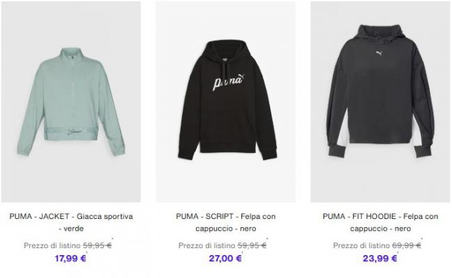Click the struck-through 59,95 € price under jacket

(97, 245)
